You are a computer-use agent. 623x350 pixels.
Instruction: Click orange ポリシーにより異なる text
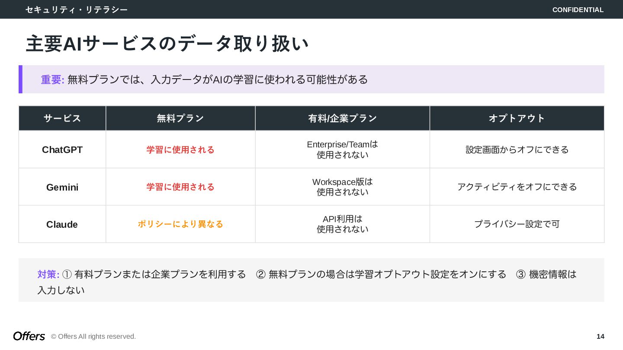pyautogui.click(x=180, y=224)
